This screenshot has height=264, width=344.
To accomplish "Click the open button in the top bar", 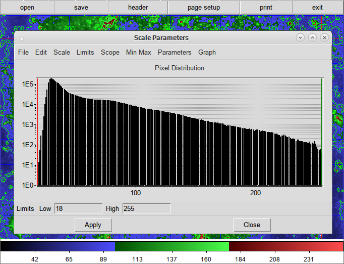I will pyautogui.click(x=27, y=8).
